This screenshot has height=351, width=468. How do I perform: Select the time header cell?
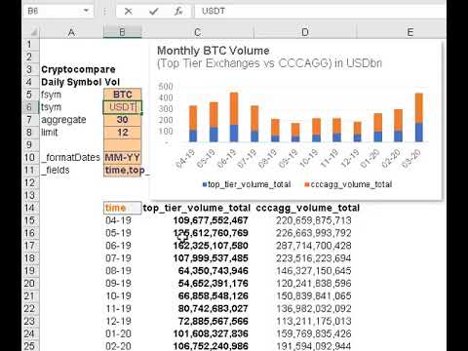click(123, 208)
